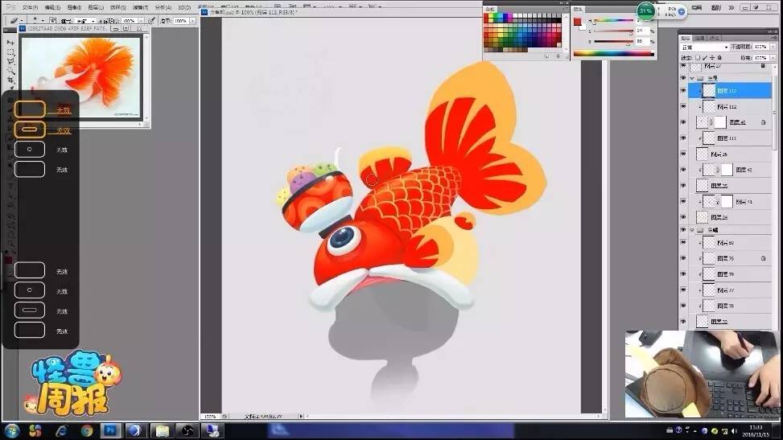Open the 分析(A) menu
Viewport: 783px width, 440px height.
163,7
